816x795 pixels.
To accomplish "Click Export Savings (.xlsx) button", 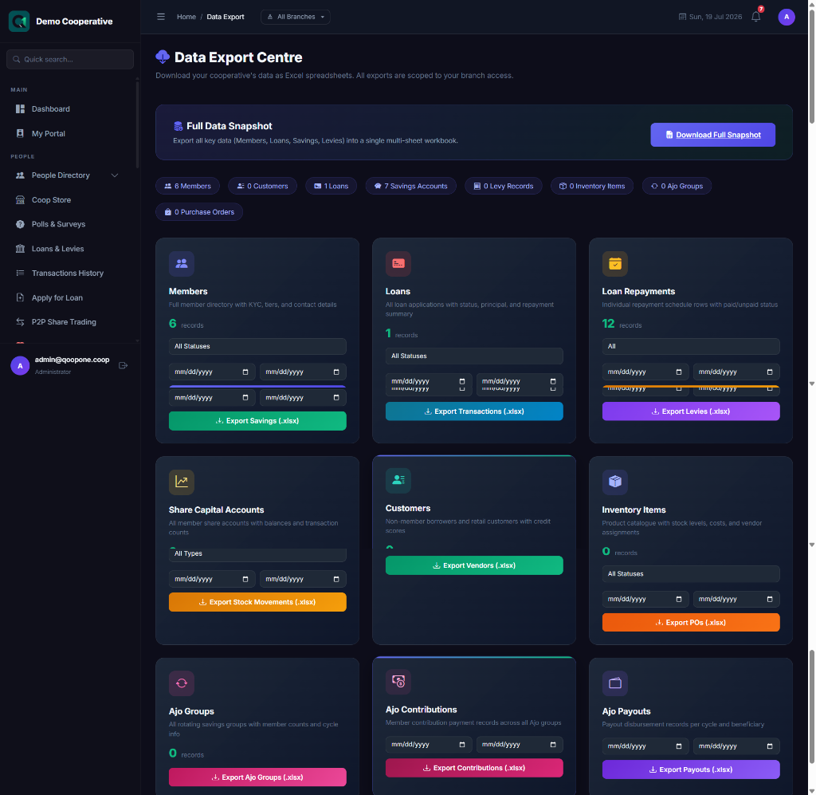I will (257, 421).
